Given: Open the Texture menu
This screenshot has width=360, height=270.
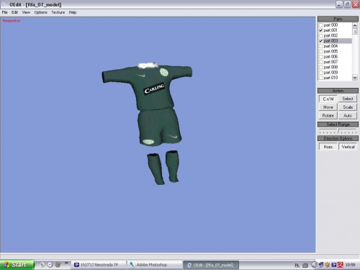Looking at the screenshot, I should [58, 12].
